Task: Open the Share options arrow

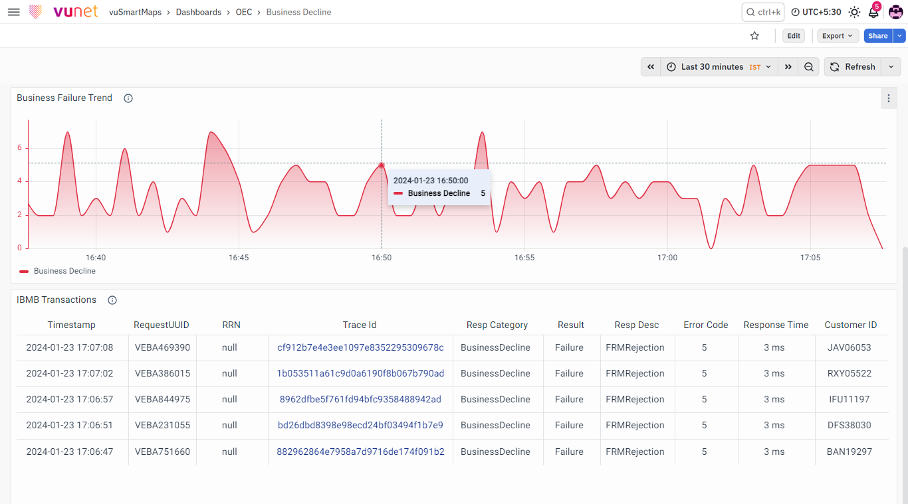Action: click(x=899, y=36)
